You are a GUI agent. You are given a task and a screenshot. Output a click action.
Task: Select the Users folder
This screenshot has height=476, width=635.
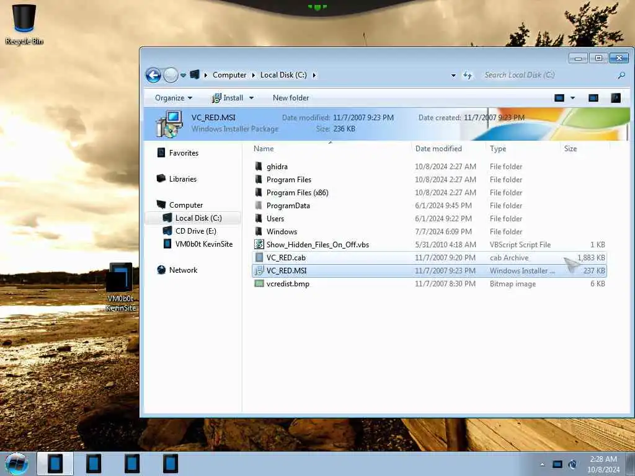point(275,219)
